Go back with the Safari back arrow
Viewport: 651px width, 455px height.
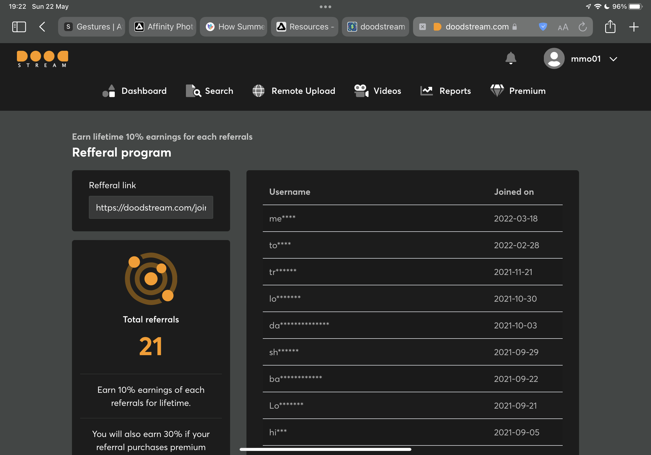coord(42,27)
